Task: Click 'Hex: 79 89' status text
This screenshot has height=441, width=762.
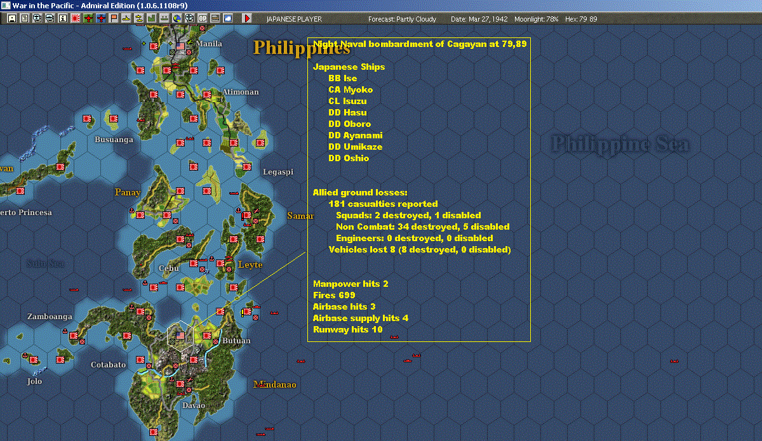Action: tap(580, 19)
